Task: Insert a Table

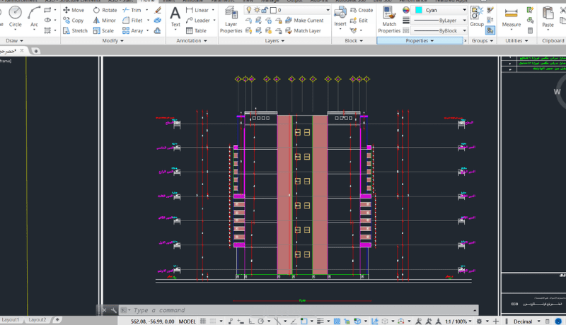Action: (197, 30)
